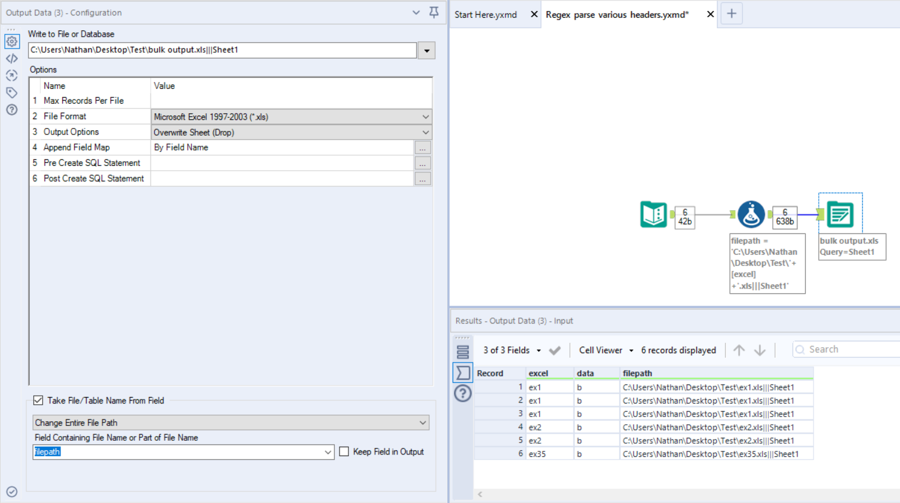Expand the Change Entire File Path dropdown
900x503 pixels.
[422, 422]
